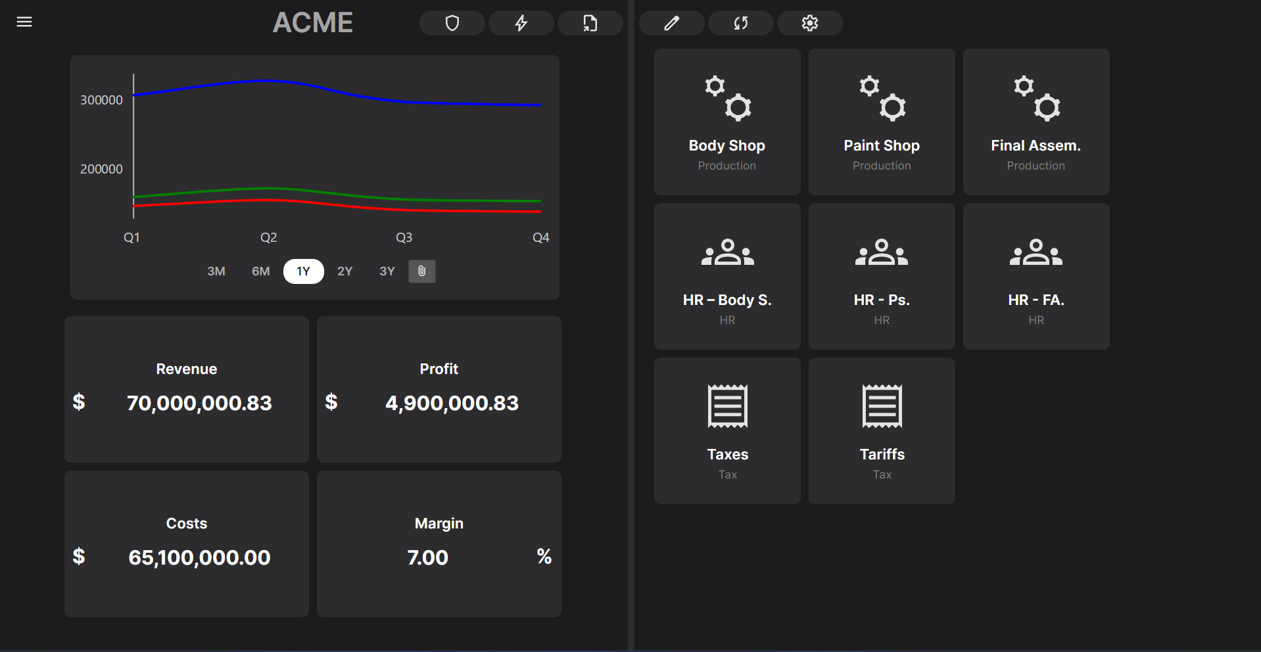Click the pencil edit button
Image resolution: width=1261 pixels, height=652 pixels.
click(x=671, y=24)
